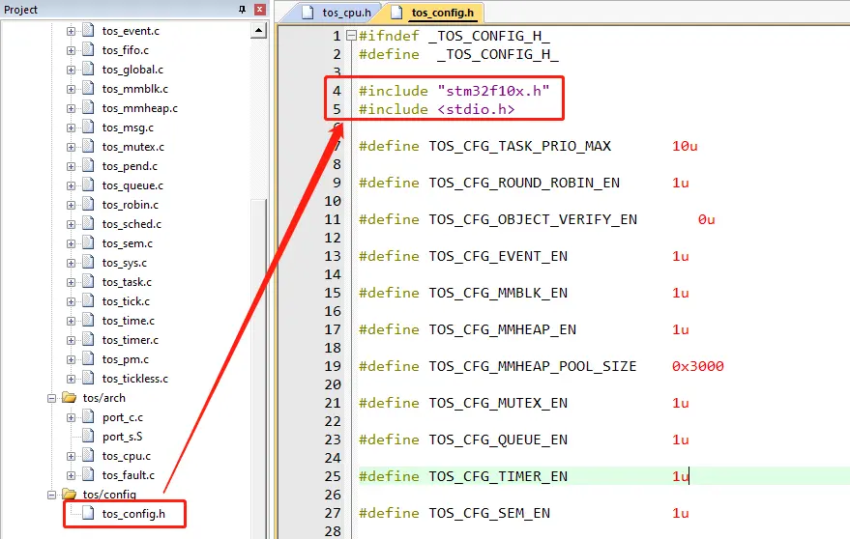Viewport: 850px width, 539px height.
Task: Click the tos_sem.c file icon
Action: click(x=88, y=243)
